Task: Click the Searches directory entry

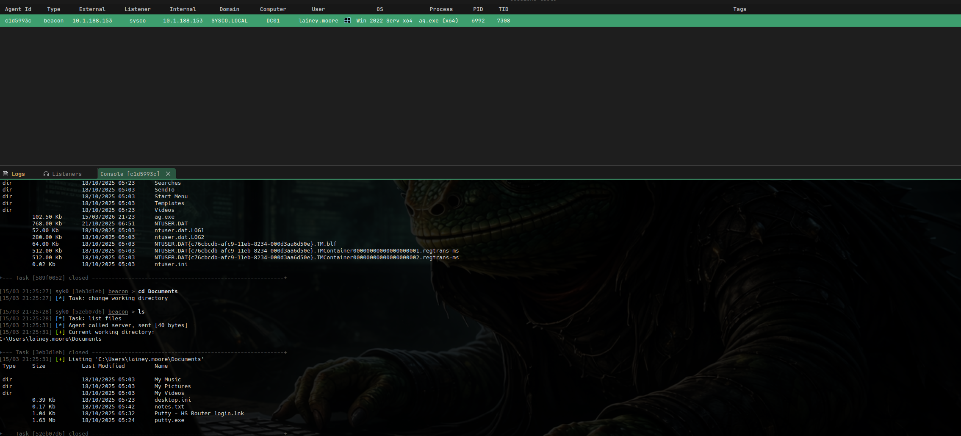Action: click(x=168, y=183)
